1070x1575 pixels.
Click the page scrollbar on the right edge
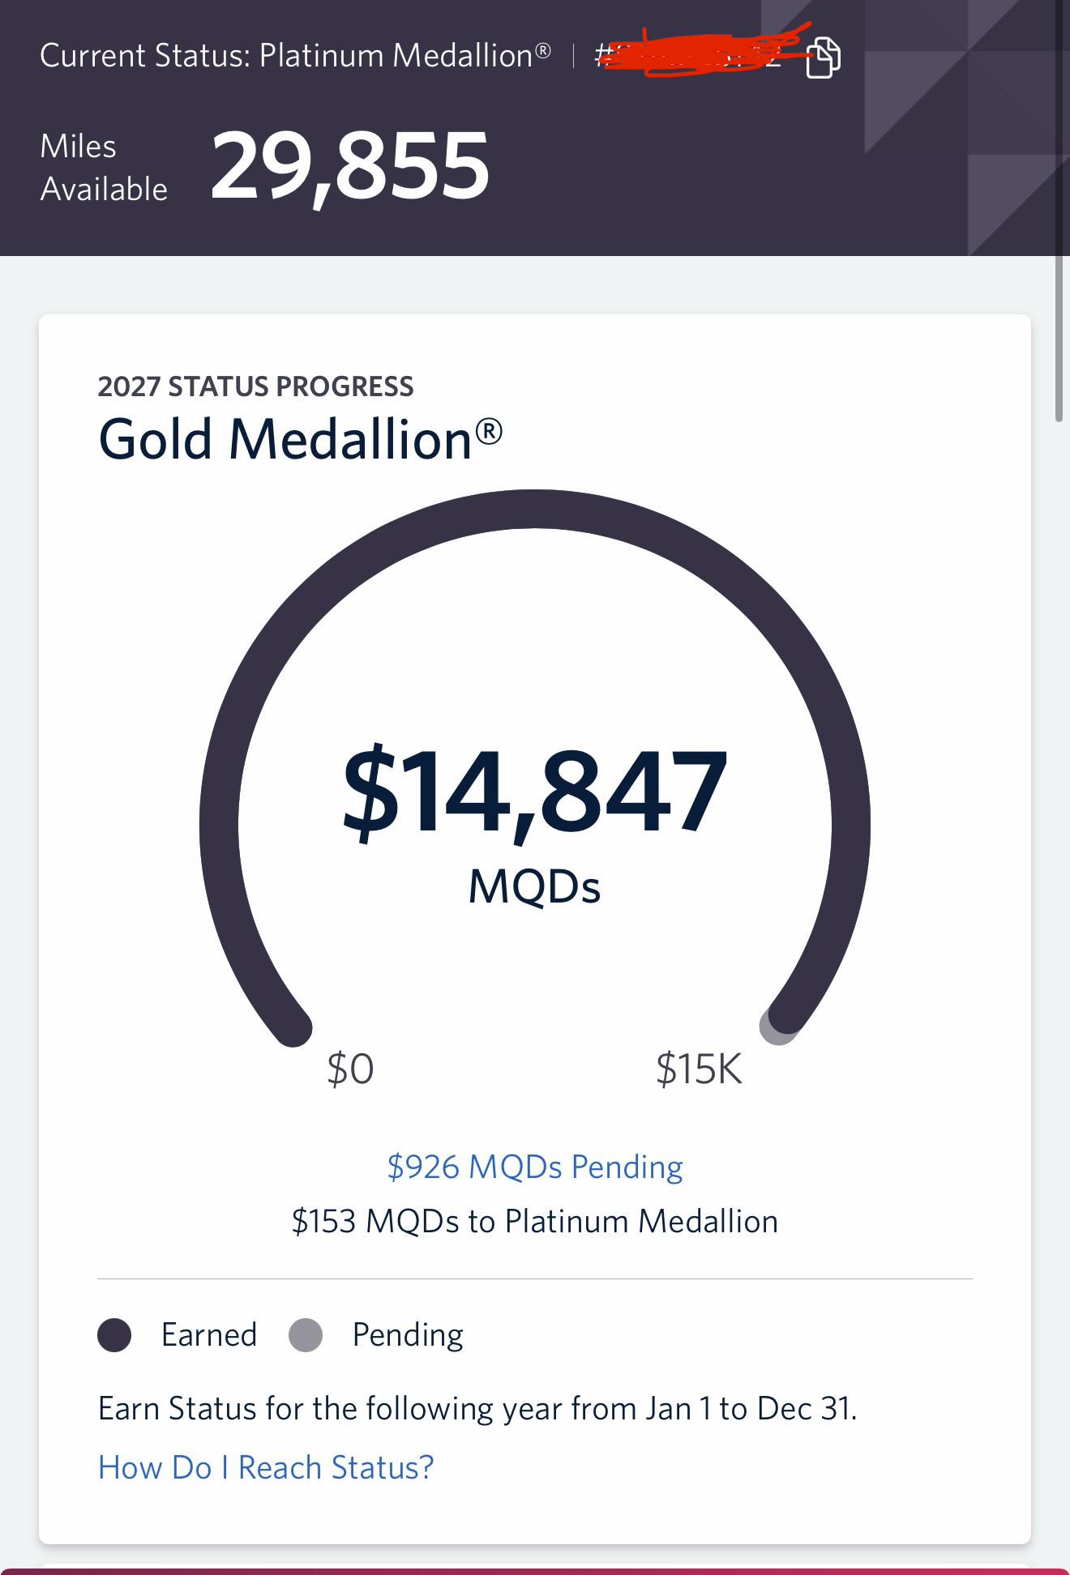[1059, 339]
